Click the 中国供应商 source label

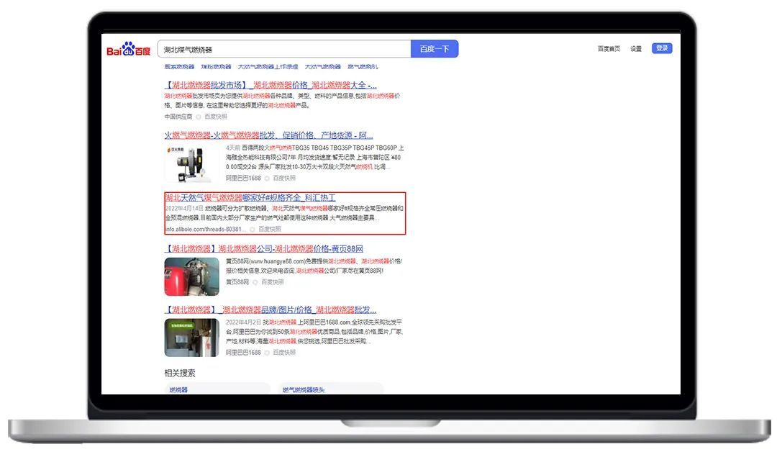[x=177, y=117]
